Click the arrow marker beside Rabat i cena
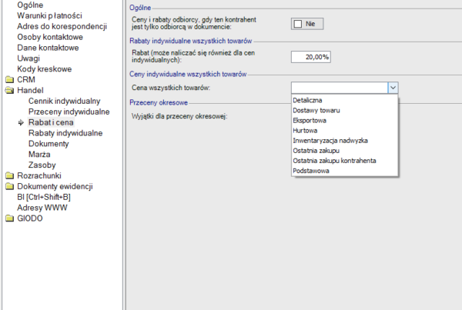 21,122
